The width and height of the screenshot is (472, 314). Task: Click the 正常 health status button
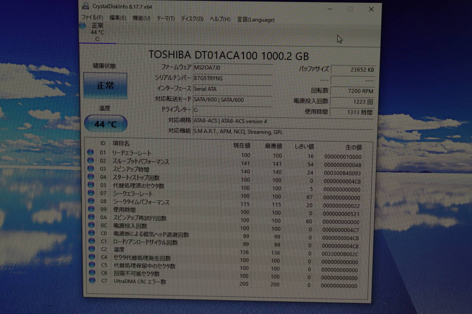click(x=105, y=85)
